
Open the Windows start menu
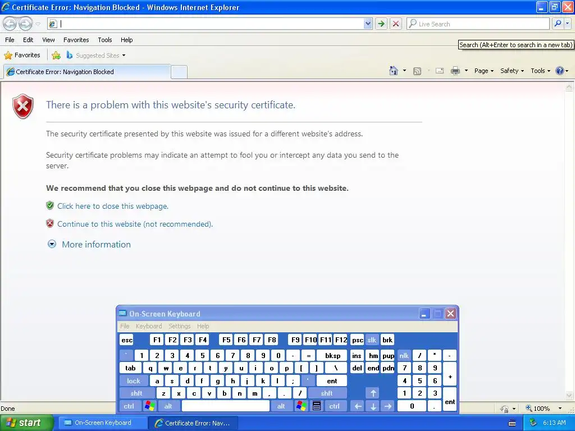pyautogui.click(x=26, y=423)
